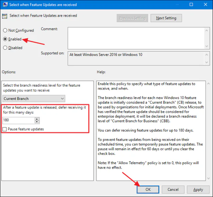
Task: Click down arrow in Supported on scrollbar
Action: pyautogui.click(x=207, y=62)
